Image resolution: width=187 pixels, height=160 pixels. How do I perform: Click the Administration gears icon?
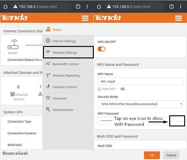(x=48, y=109)
